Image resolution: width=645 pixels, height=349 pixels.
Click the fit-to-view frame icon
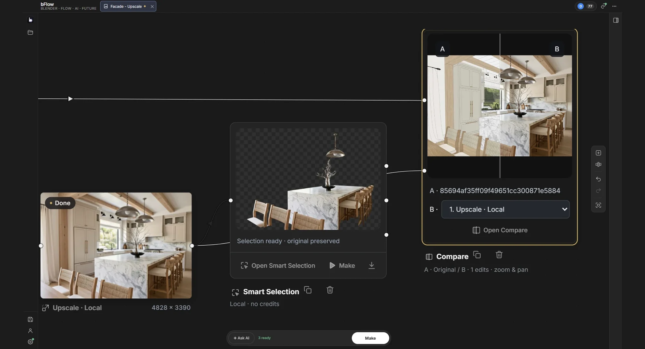598,205
